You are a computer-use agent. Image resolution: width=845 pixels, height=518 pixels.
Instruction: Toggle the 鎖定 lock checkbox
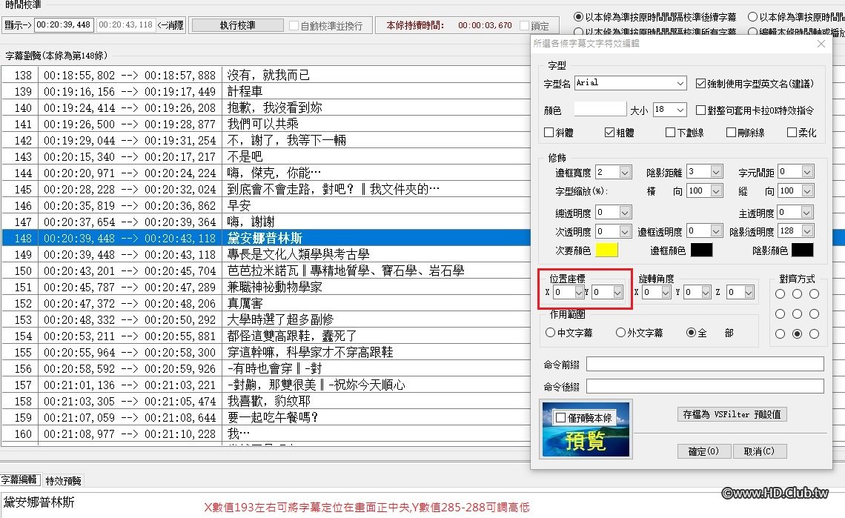click(x=524, y=25)
